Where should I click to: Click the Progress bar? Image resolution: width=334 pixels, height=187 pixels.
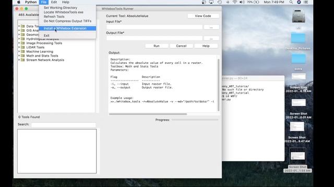195,120
